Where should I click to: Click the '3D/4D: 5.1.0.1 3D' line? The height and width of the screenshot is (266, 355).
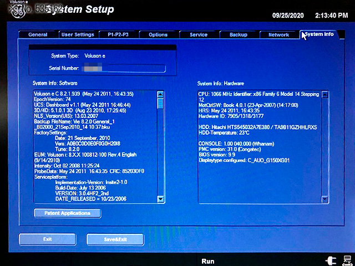tap(80, 111)
